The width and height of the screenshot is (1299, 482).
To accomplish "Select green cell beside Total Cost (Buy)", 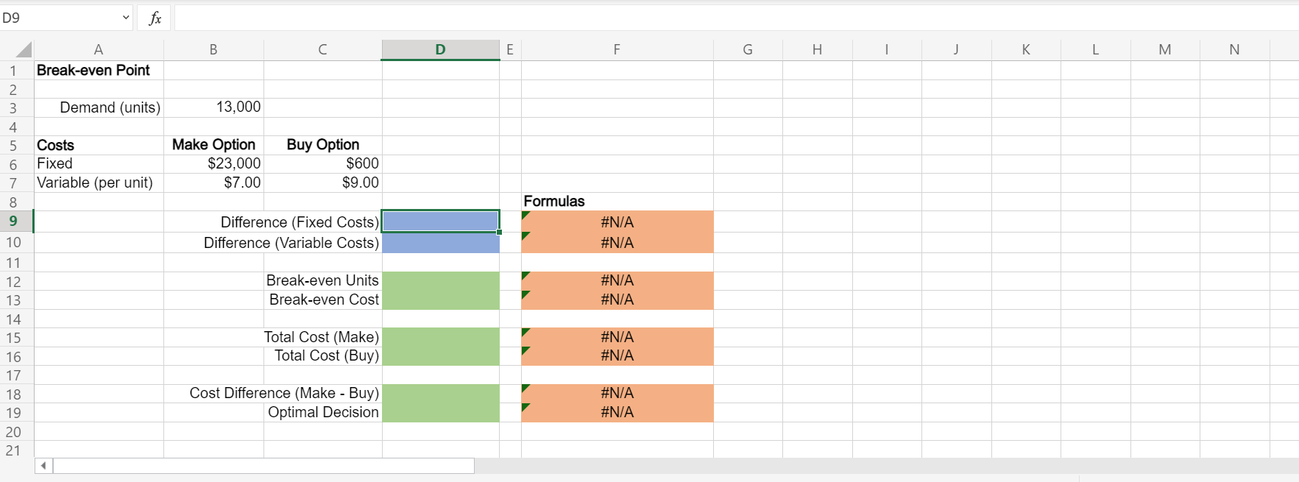I will click(440, 356).
